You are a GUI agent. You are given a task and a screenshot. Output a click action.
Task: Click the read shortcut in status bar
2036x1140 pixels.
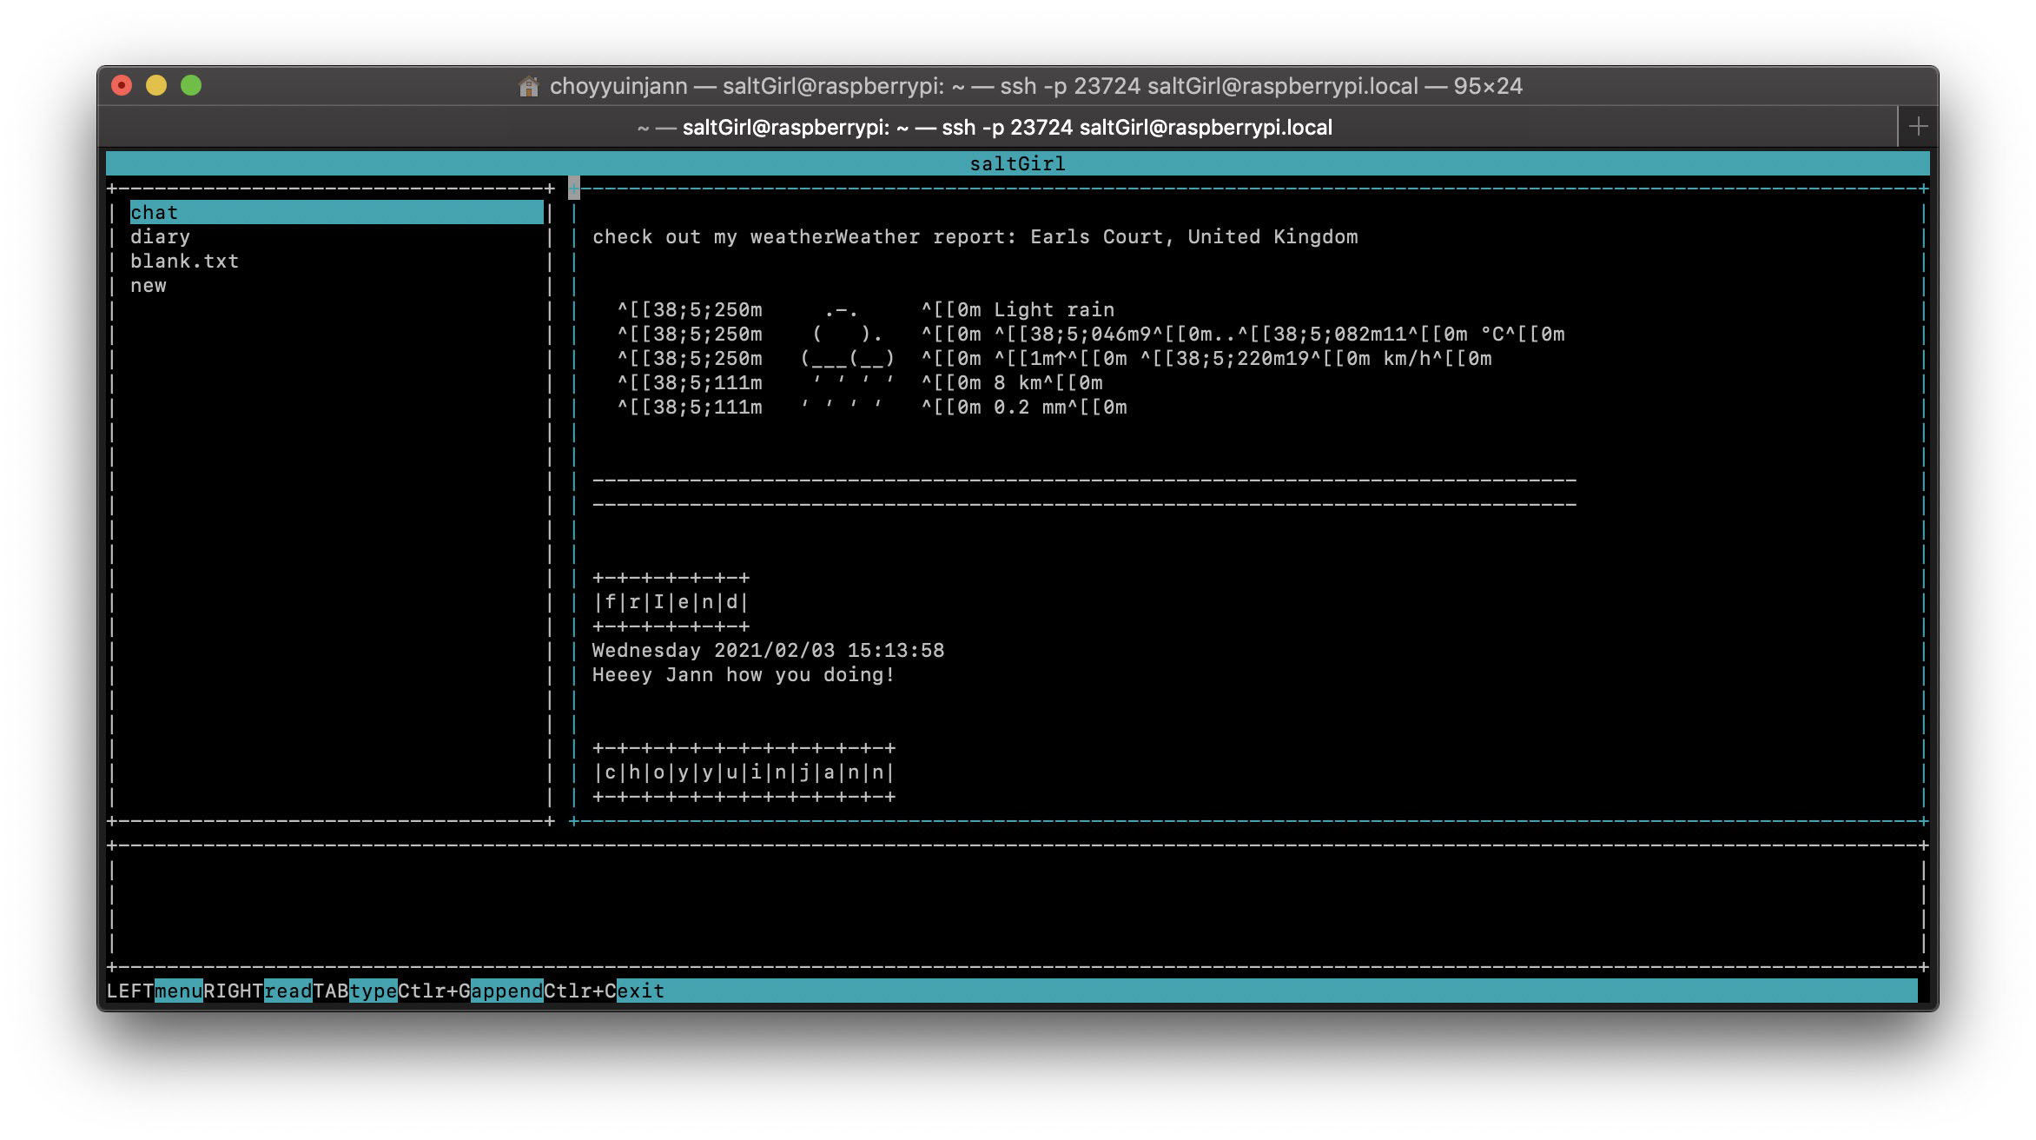(288, 991)
